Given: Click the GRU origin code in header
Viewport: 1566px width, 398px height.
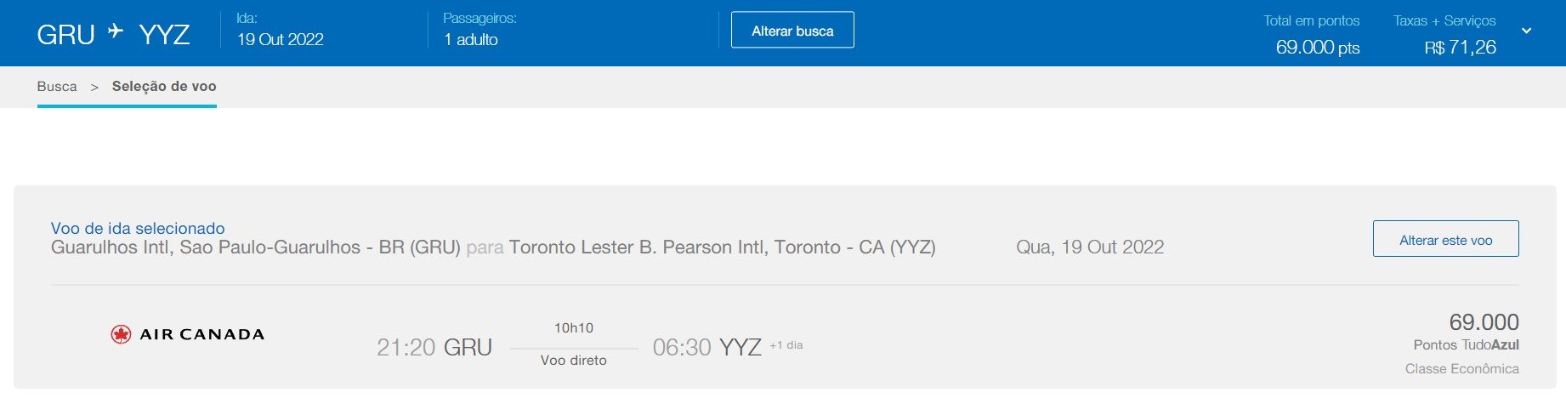Looking at the screenshot, I should pyautogui.click(x=65, y=35).
